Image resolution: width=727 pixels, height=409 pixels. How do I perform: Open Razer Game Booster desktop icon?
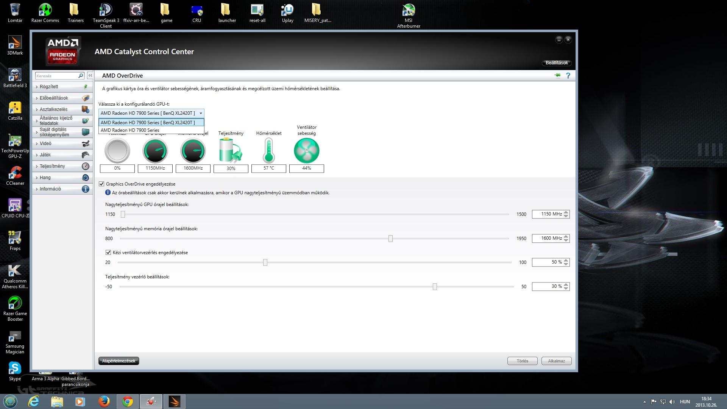(15, 309)
